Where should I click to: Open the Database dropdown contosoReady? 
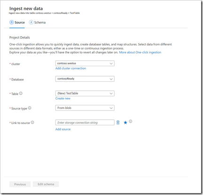coord(85,79)
